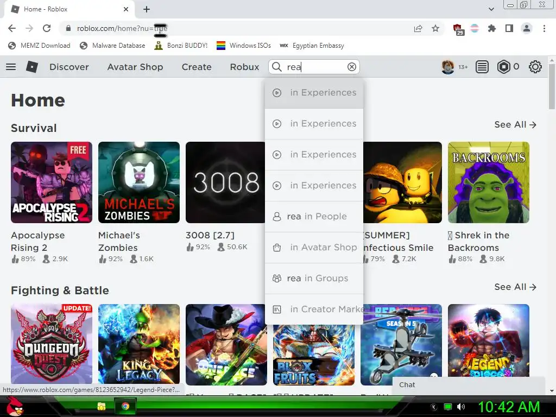Viewport: 556px width, 417px height.
Task: Go back in browser history
Action: [12, 28]
